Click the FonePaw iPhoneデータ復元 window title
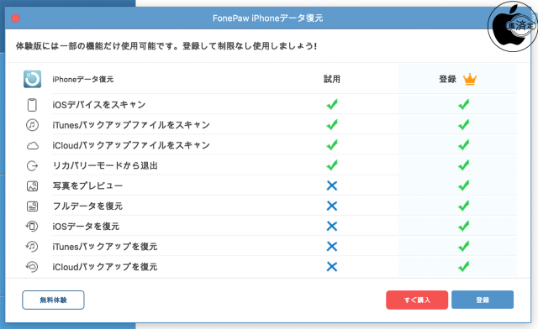Screen dimensions: 538x329 coord(267,18)
